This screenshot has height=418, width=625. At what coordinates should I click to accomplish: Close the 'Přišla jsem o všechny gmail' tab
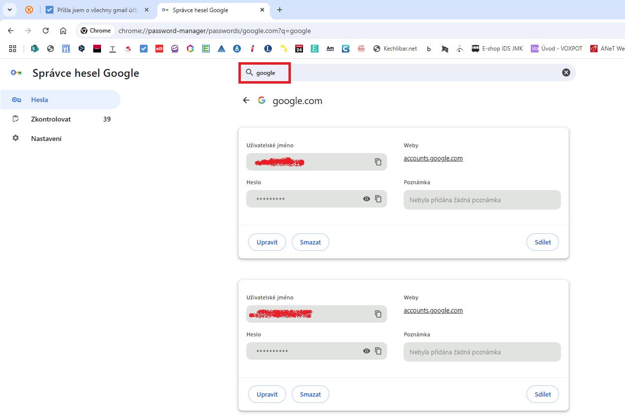point(147,10)
